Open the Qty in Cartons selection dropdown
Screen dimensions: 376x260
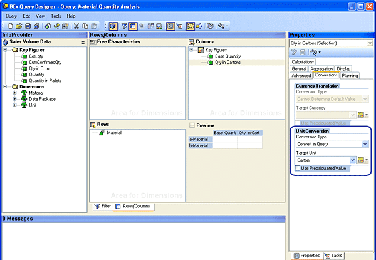370,43
